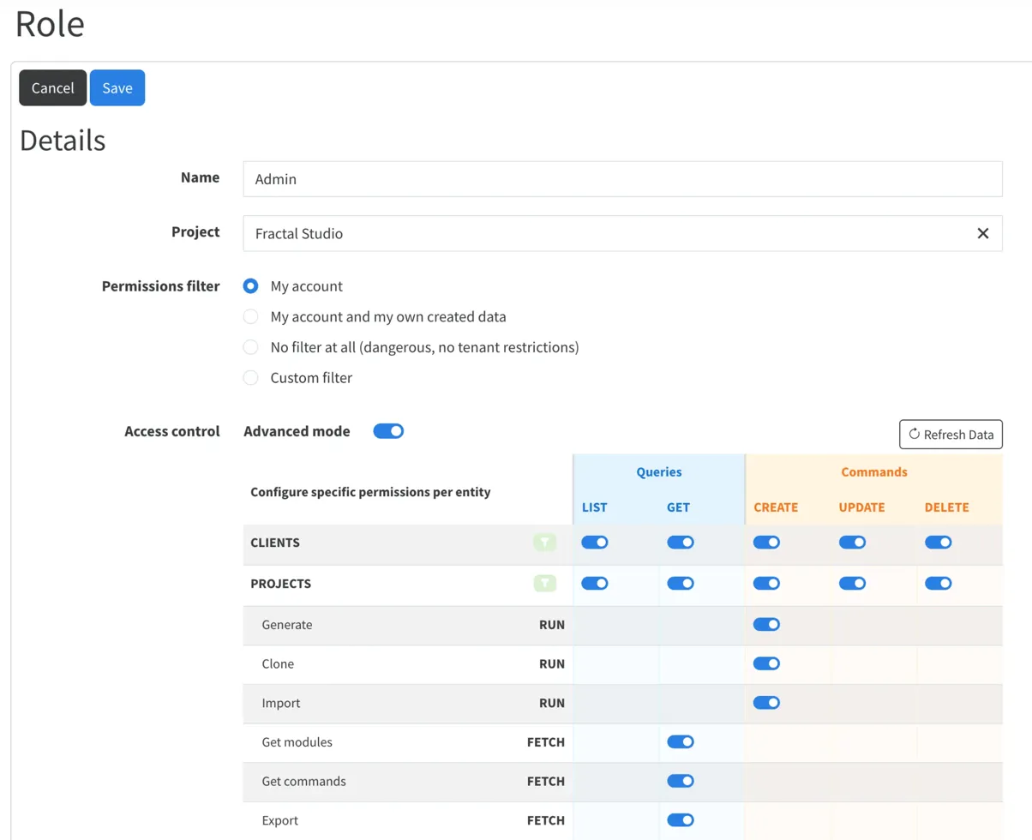
Task: Click the Save button
Action: point(117,88)
